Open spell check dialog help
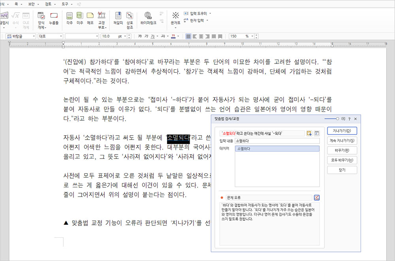 click(x=349, y=119)
